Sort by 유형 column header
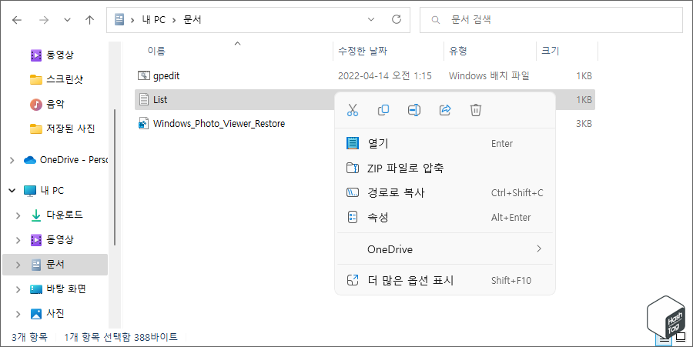Viewport: 693px width, 347px height. [x=458, y=52]
